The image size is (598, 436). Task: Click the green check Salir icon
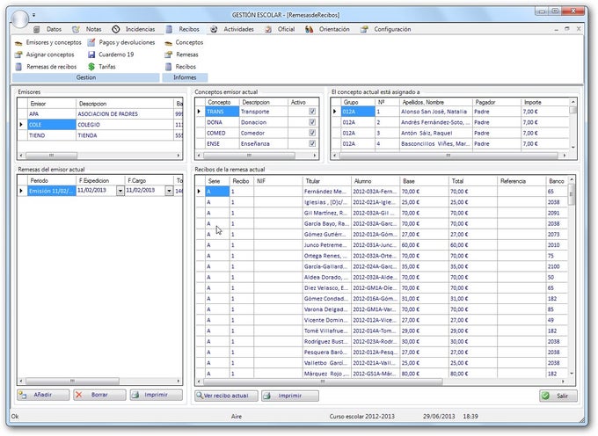click(x=546, y=396)
